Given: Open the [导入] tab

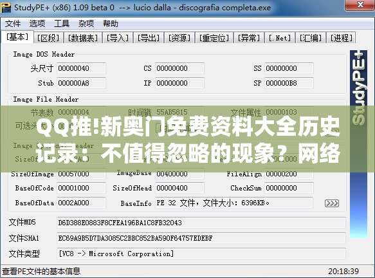Looking at the screenshot, I should (x=118, y=38).
